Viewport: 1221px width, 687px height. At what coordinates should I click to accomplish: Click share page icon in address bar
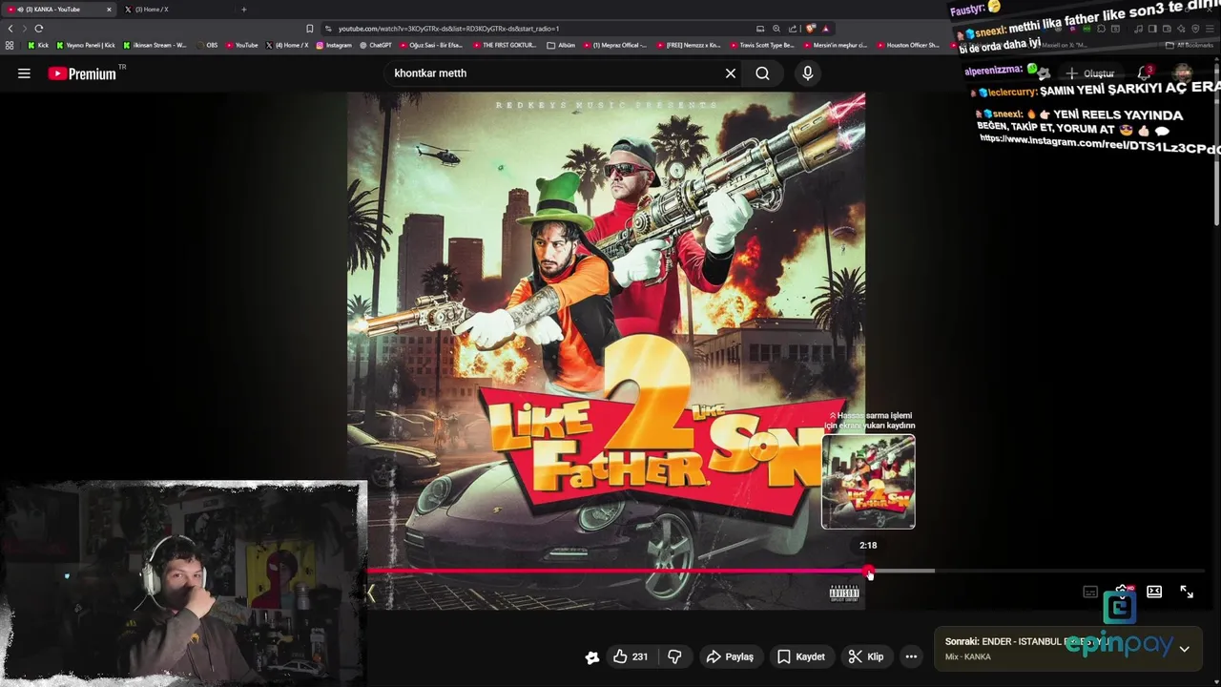tap(793, 29)
